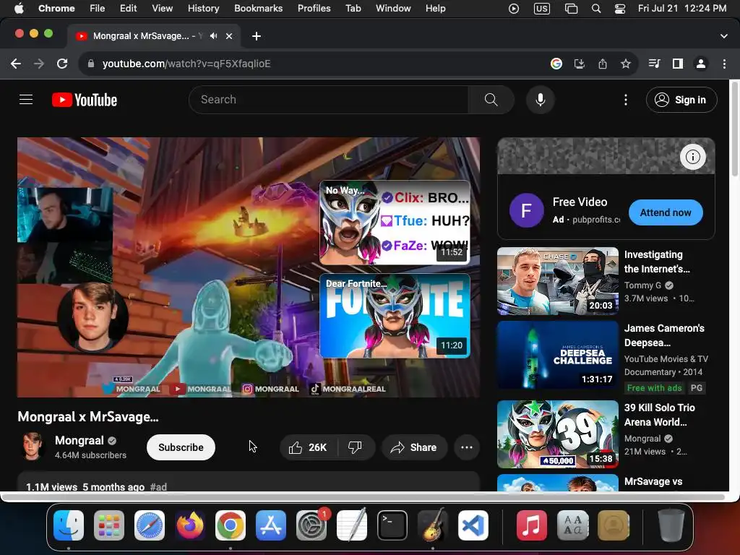Screen dimensions: 740x555
Task: Open YouTube settings three-dot menu
Action: tap(625, 100)
